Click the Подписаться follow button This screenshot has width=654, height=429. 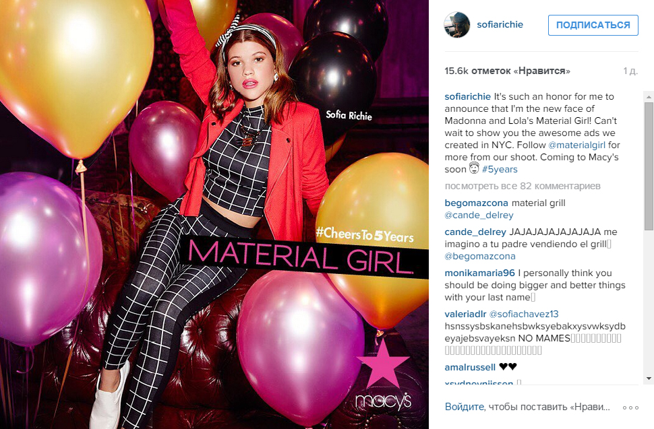(593, 25)
